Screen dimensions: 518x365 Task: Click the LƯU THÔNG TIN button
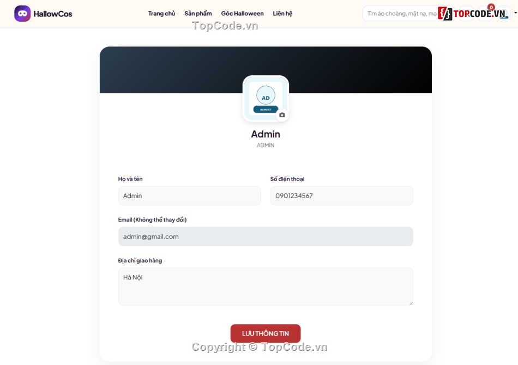(266, 333)
